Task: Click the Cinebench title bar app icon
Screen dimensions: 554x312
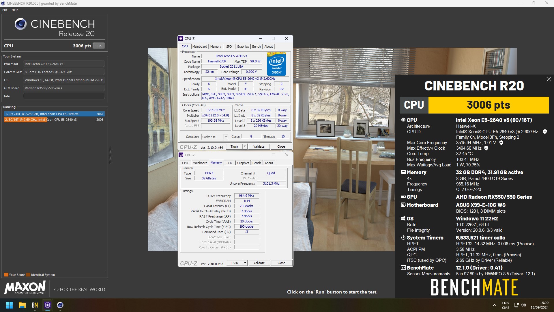Action: (x=3, y=3)
